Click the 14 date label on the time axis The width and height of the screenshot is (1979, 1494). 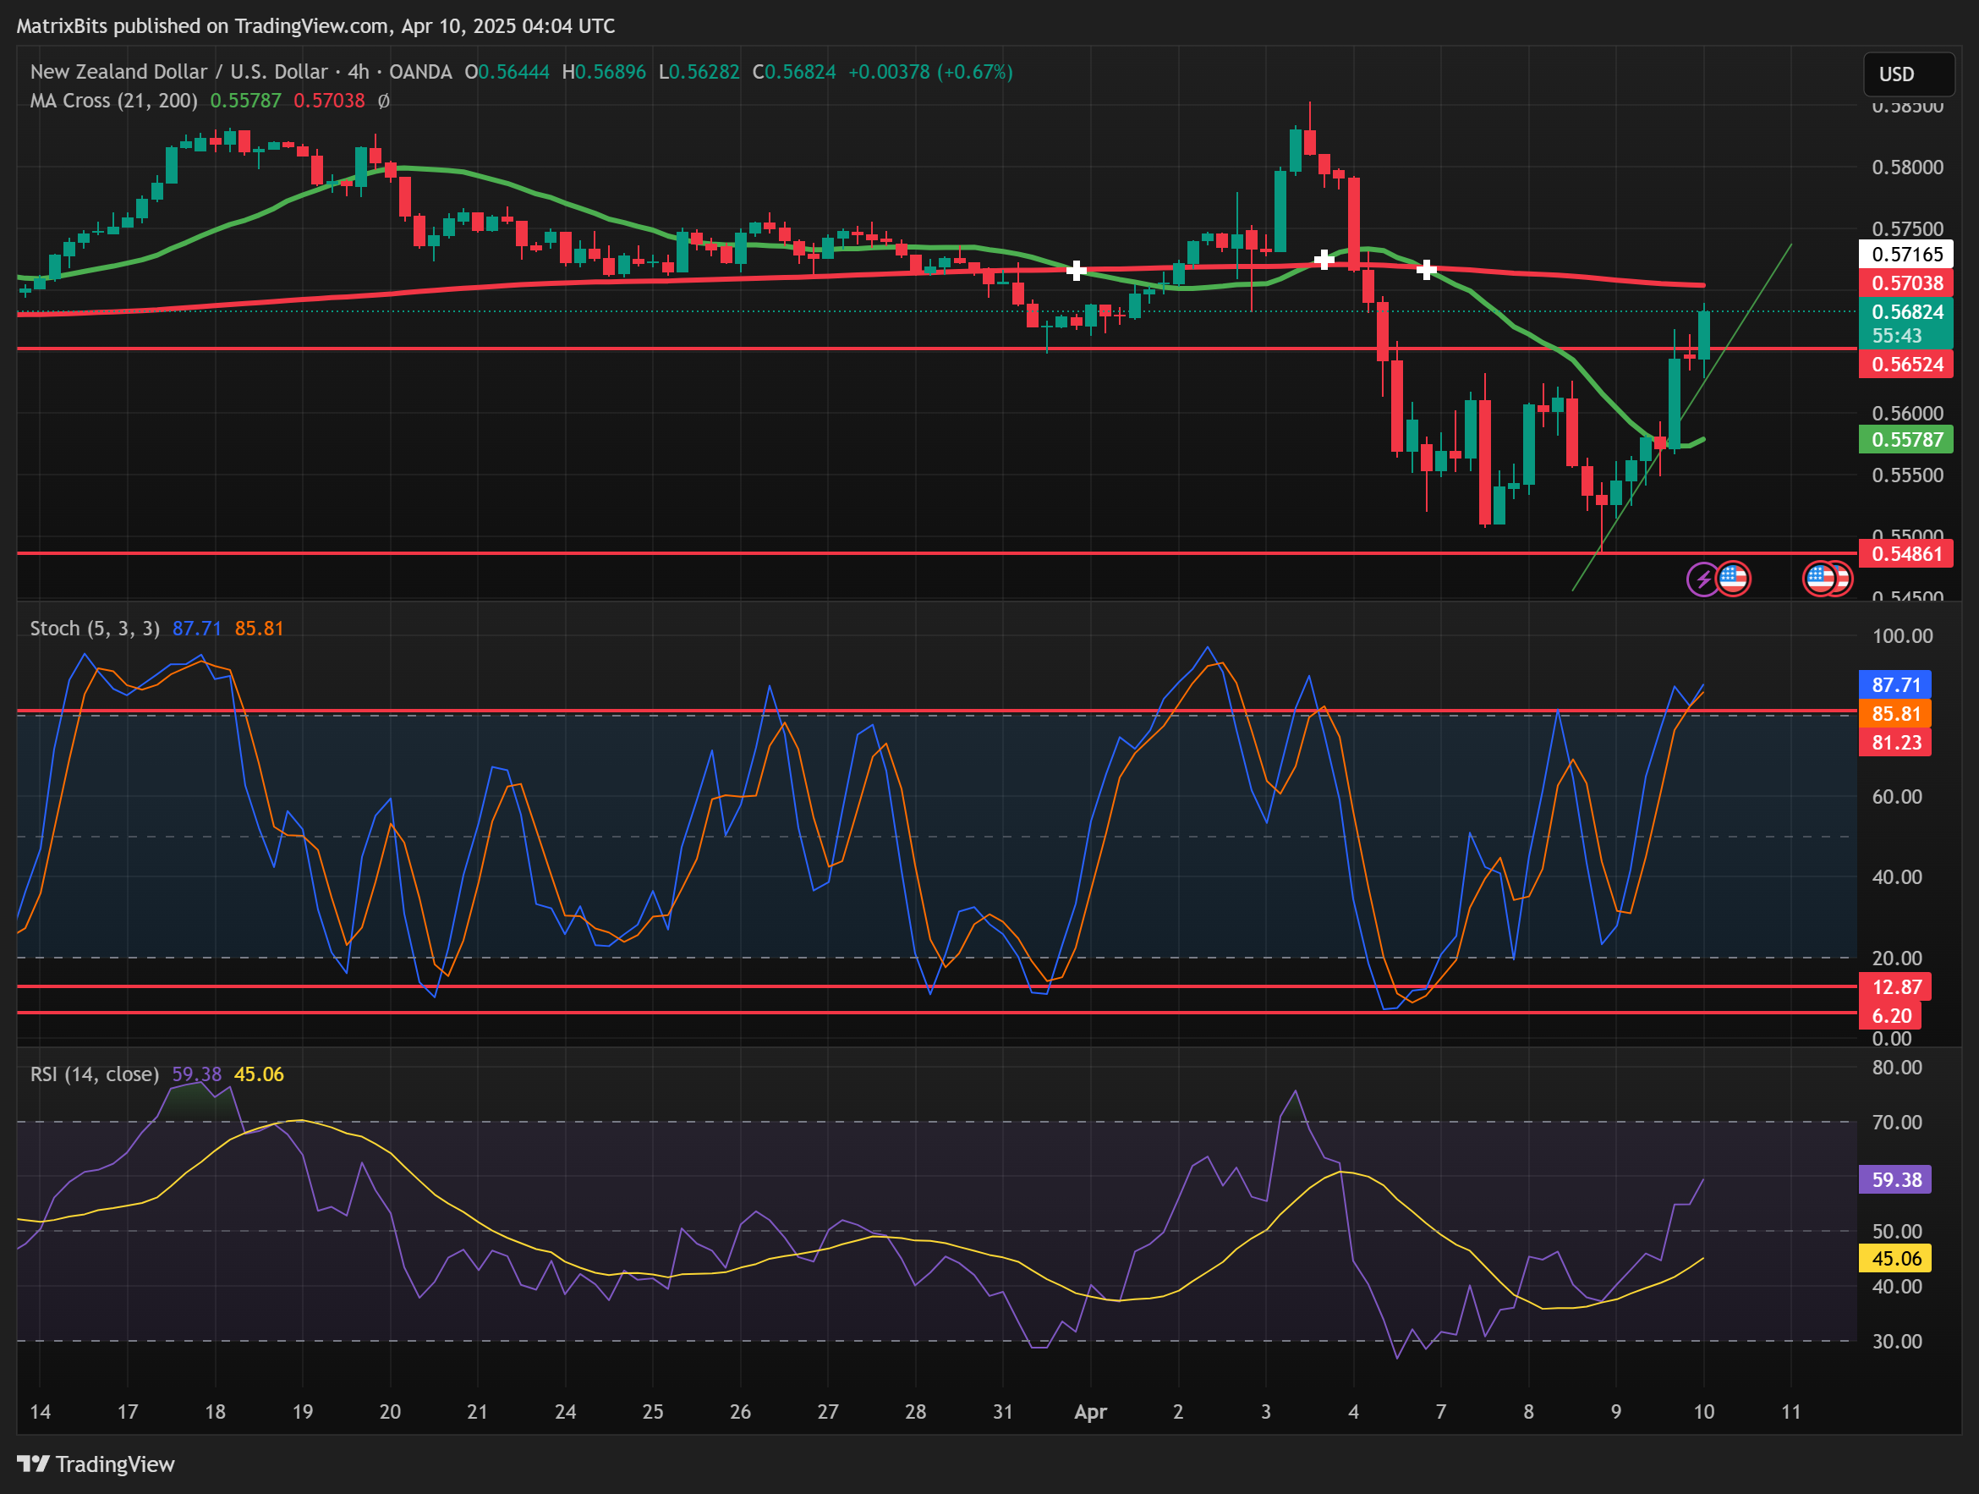pos(41,1412)
